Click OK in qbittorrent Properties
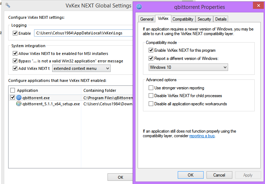 (191, 175)
